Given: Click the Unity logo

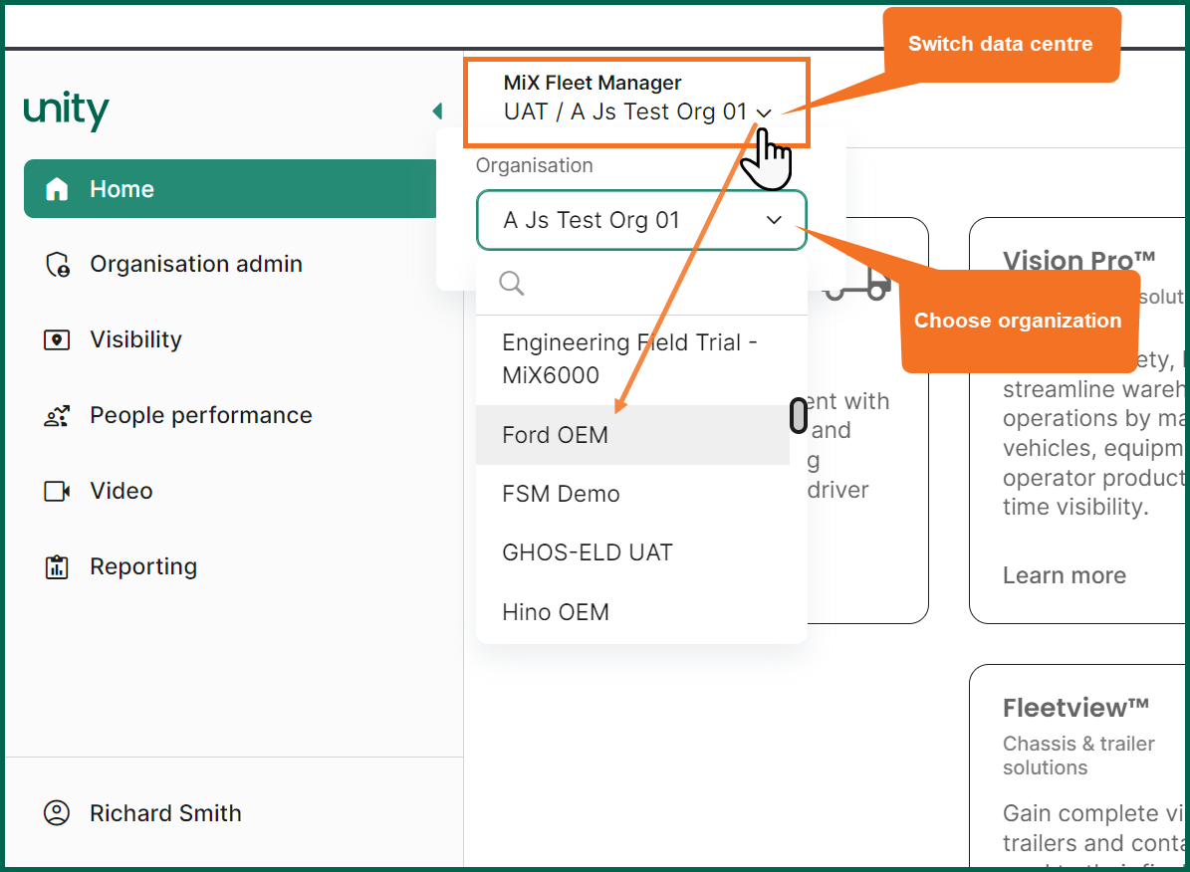Looking at the screenshot, I should (66, 110).
